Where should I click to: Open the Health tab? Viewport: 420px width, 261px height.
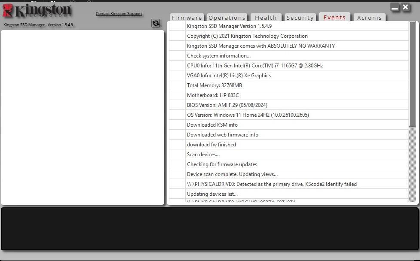pyautogui.click(x=266, y=18)
